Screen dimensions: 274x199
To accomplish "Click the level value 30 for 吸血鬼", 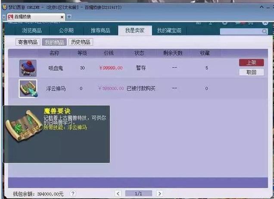I will [x=82, y=68].
